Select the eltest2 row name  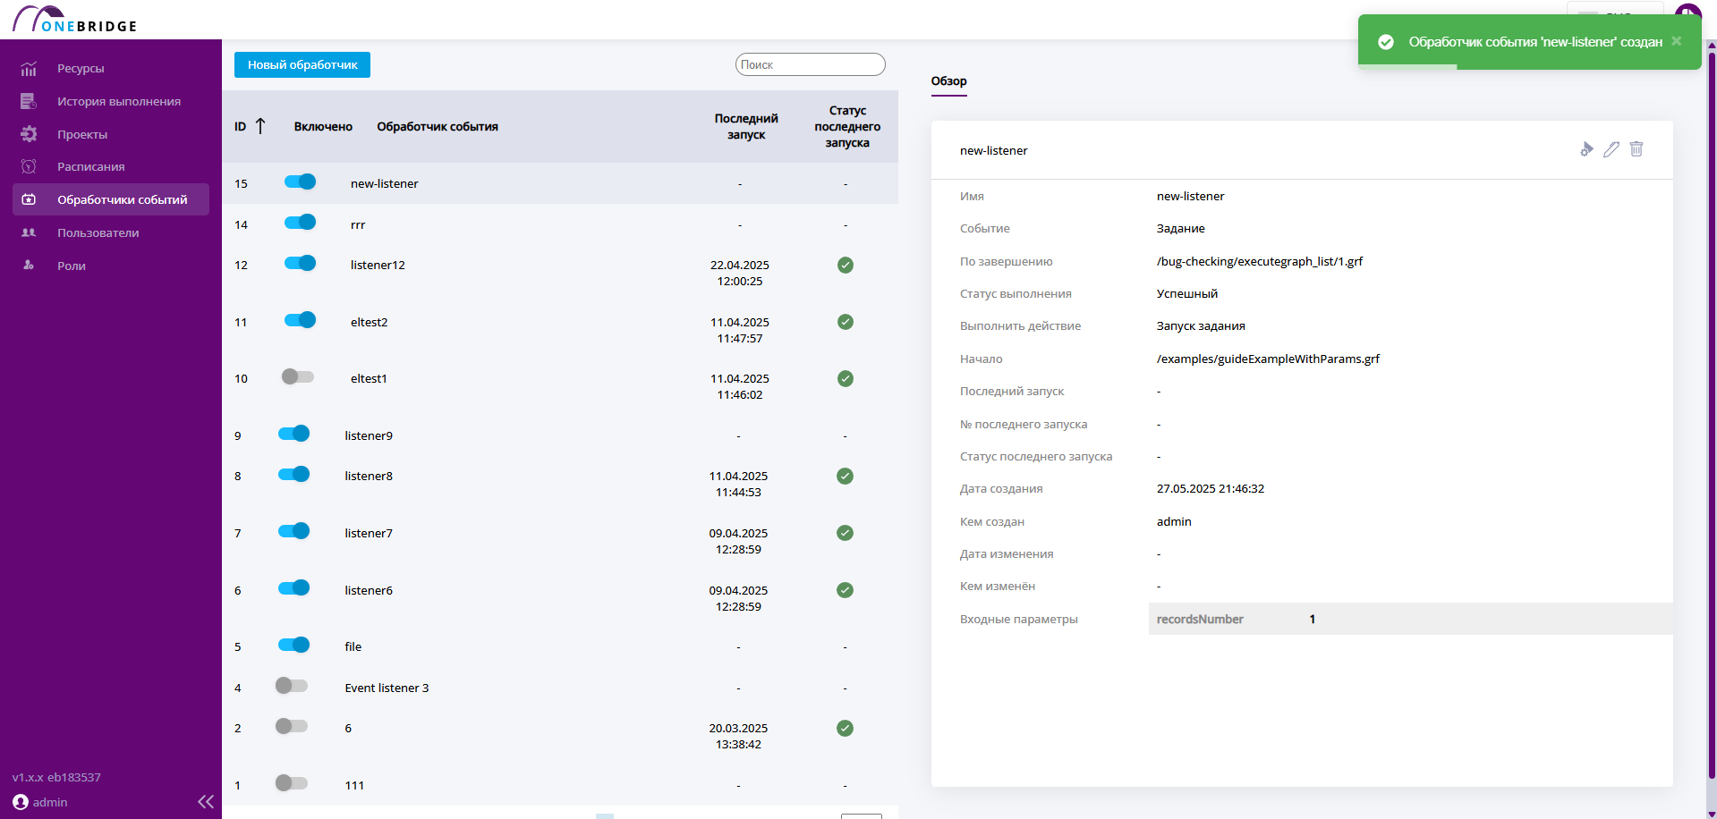click(370, 323)
